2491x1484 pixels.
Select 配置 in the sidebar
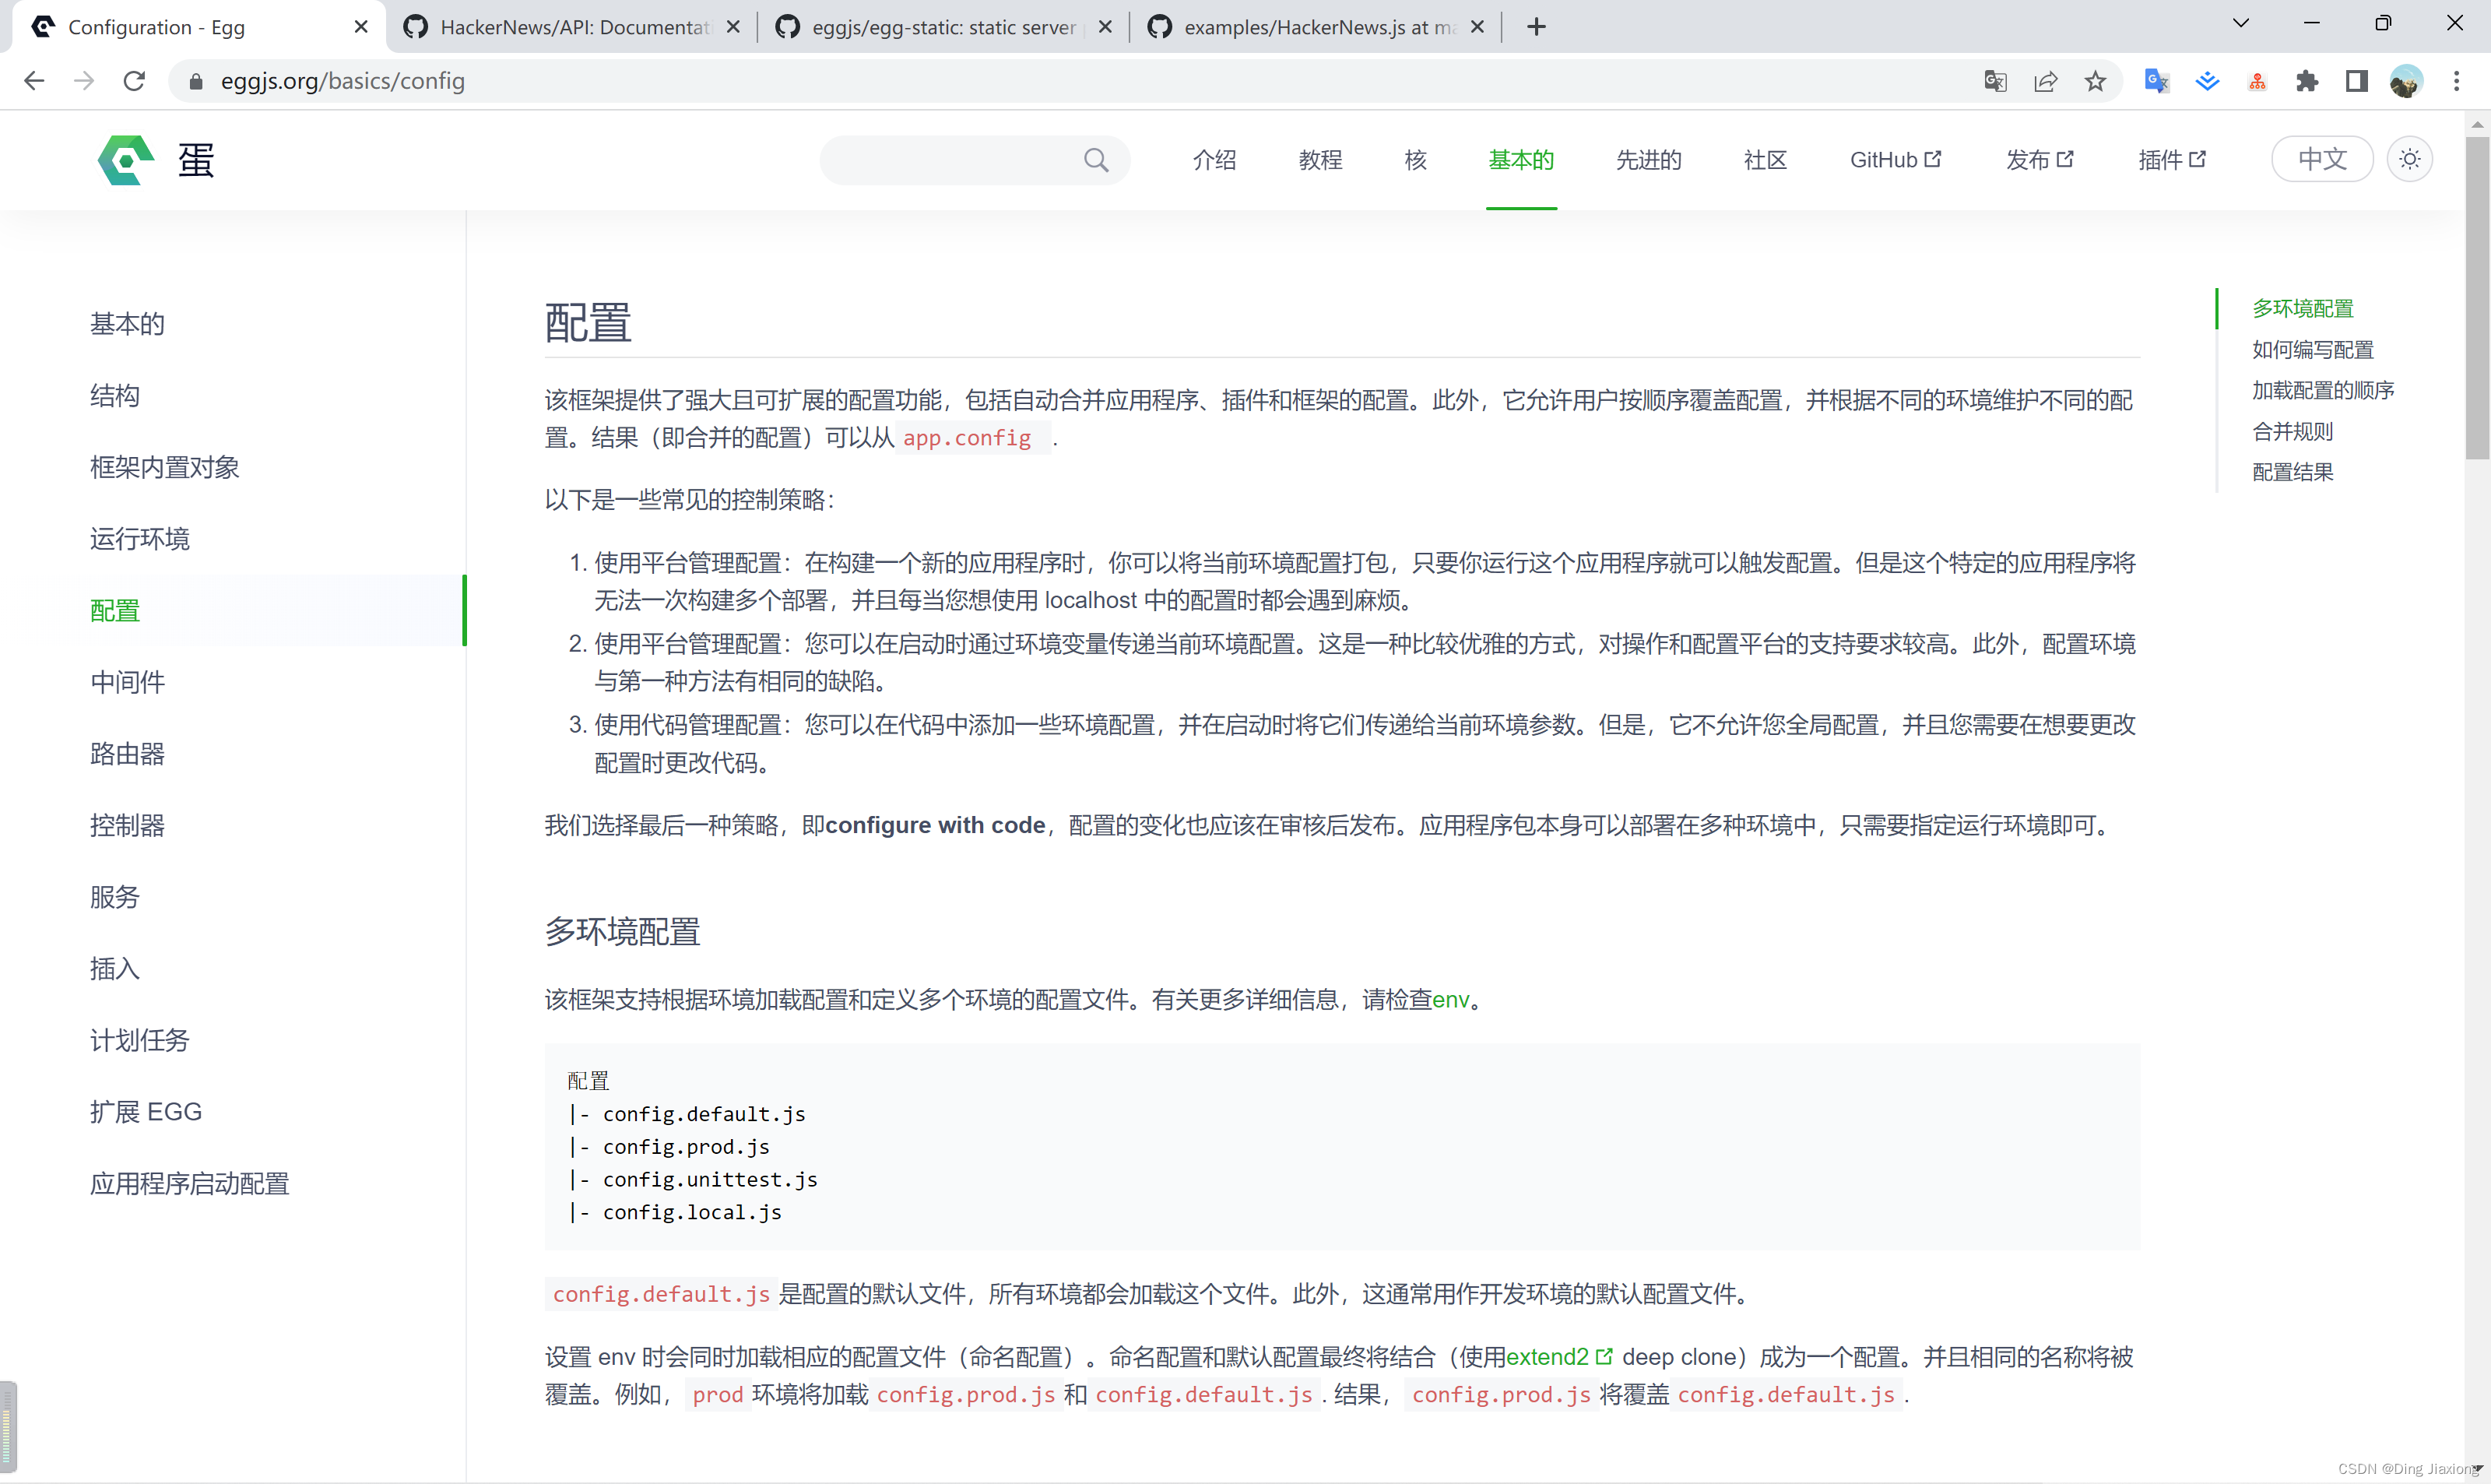pyautogui.click(x=115, y=611)
